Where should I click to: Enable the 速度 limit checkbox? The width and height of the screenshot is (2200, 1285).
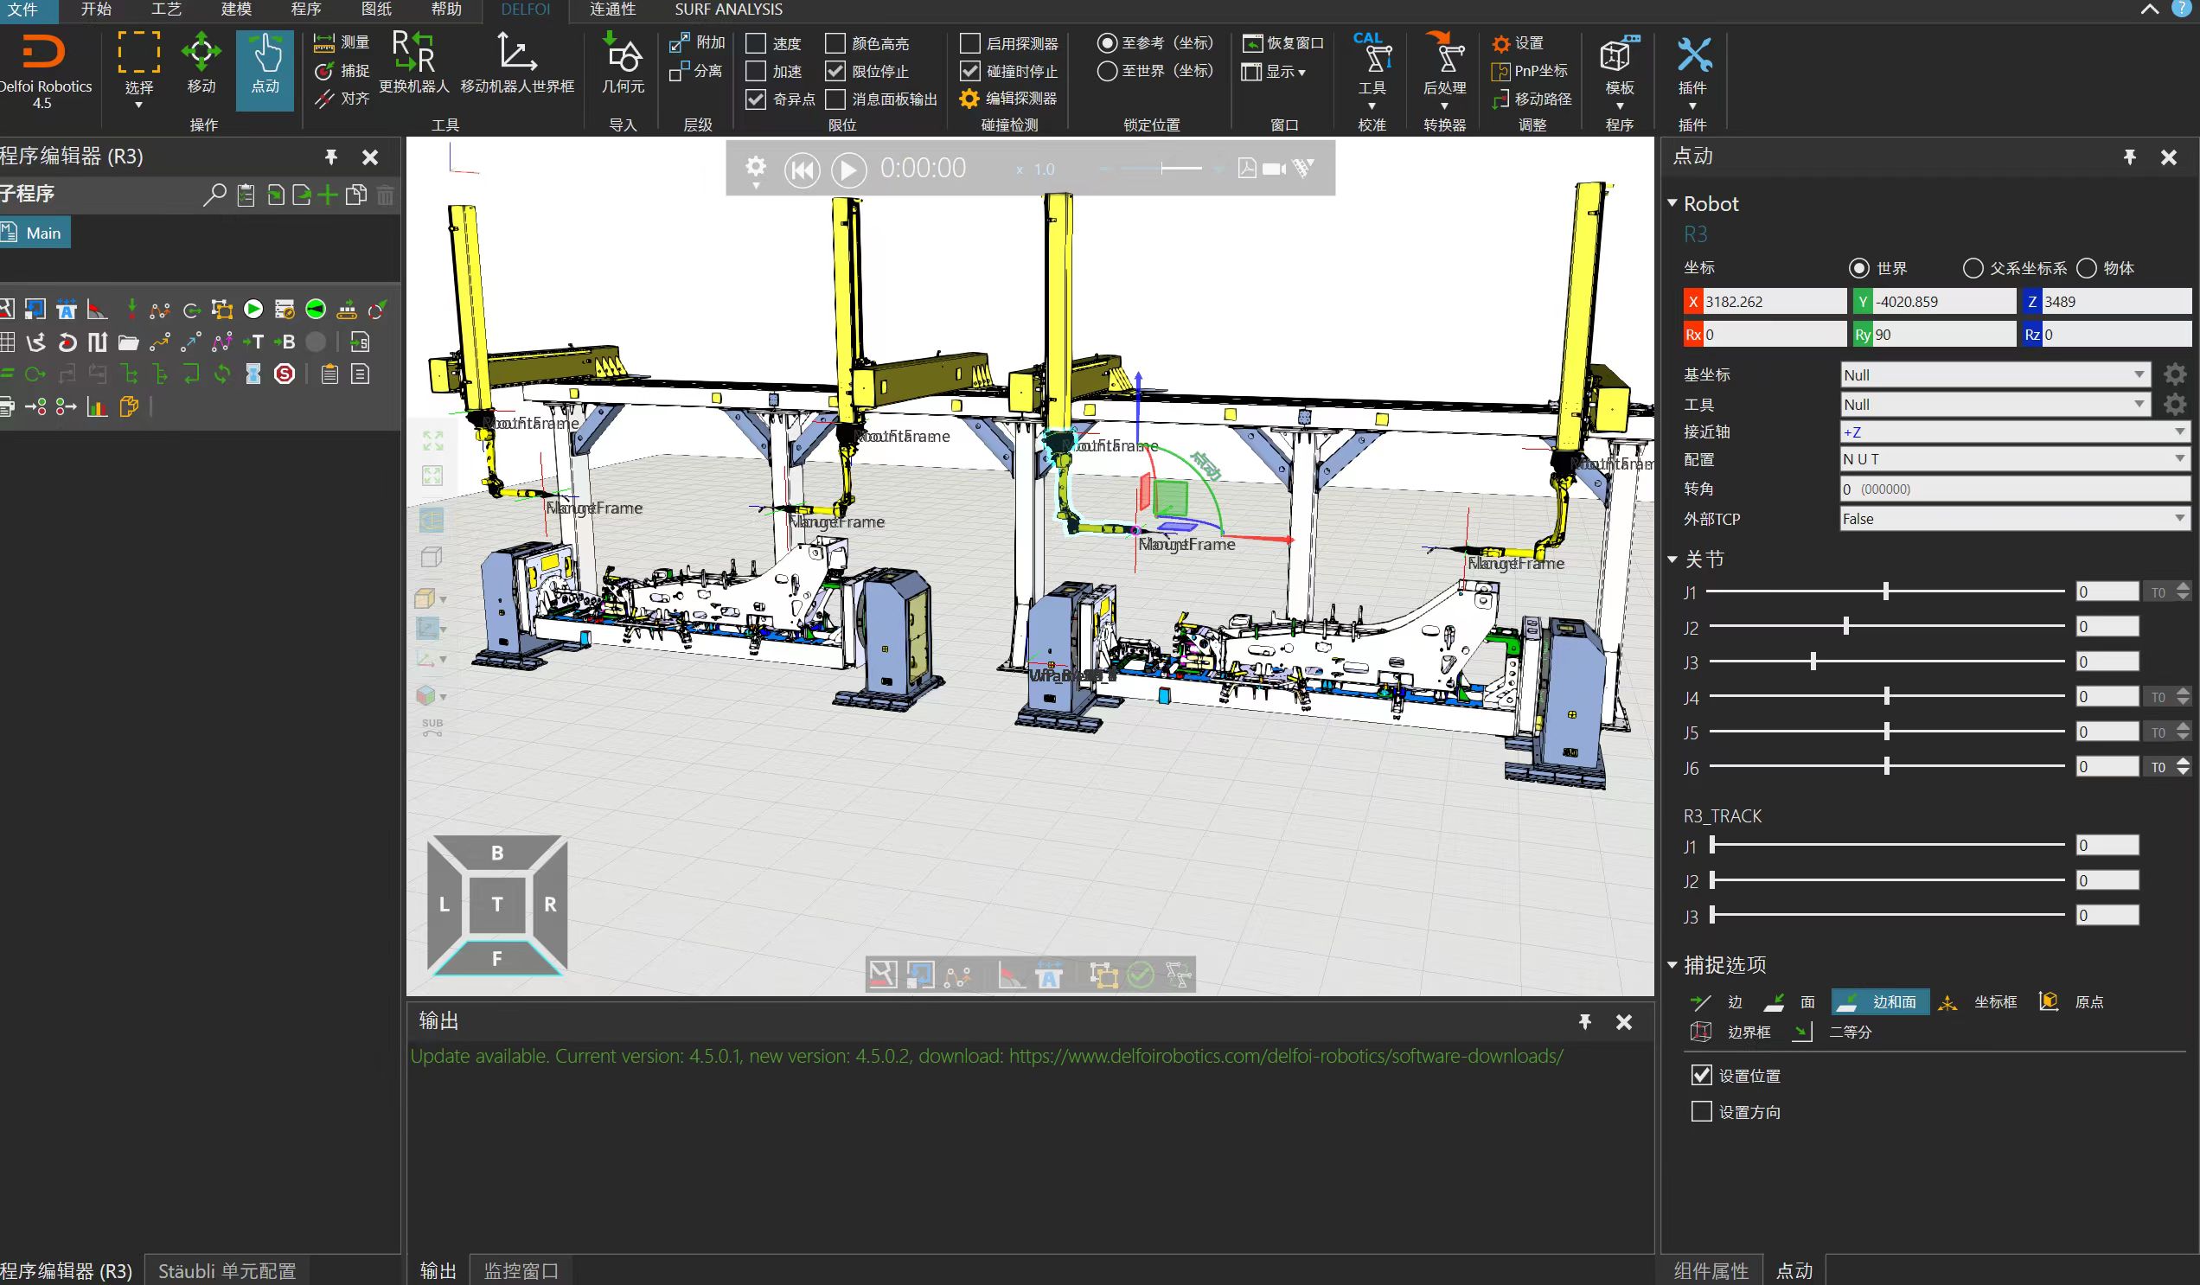pyautogui.click(x=756, y=42)
